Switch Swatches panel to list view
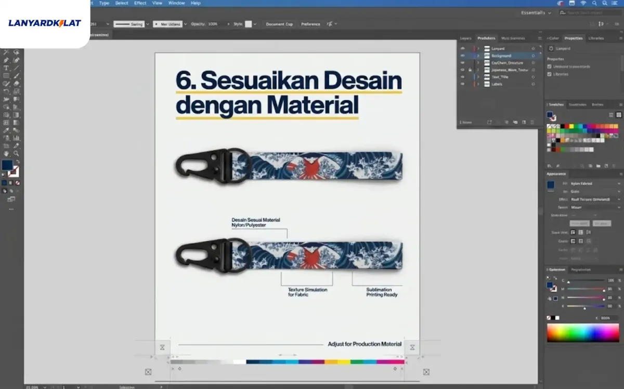The image size is (624, 389). click(612, 115)
